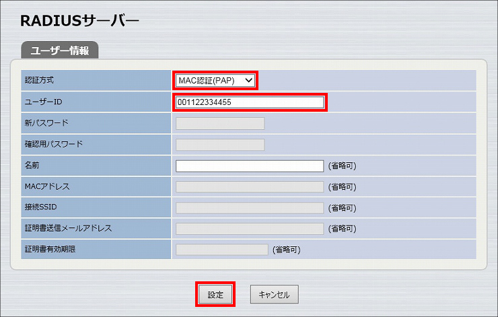Screen dimensions: 498x317
Task: Click the ユーザーID input field
Action: pos(250,102)
